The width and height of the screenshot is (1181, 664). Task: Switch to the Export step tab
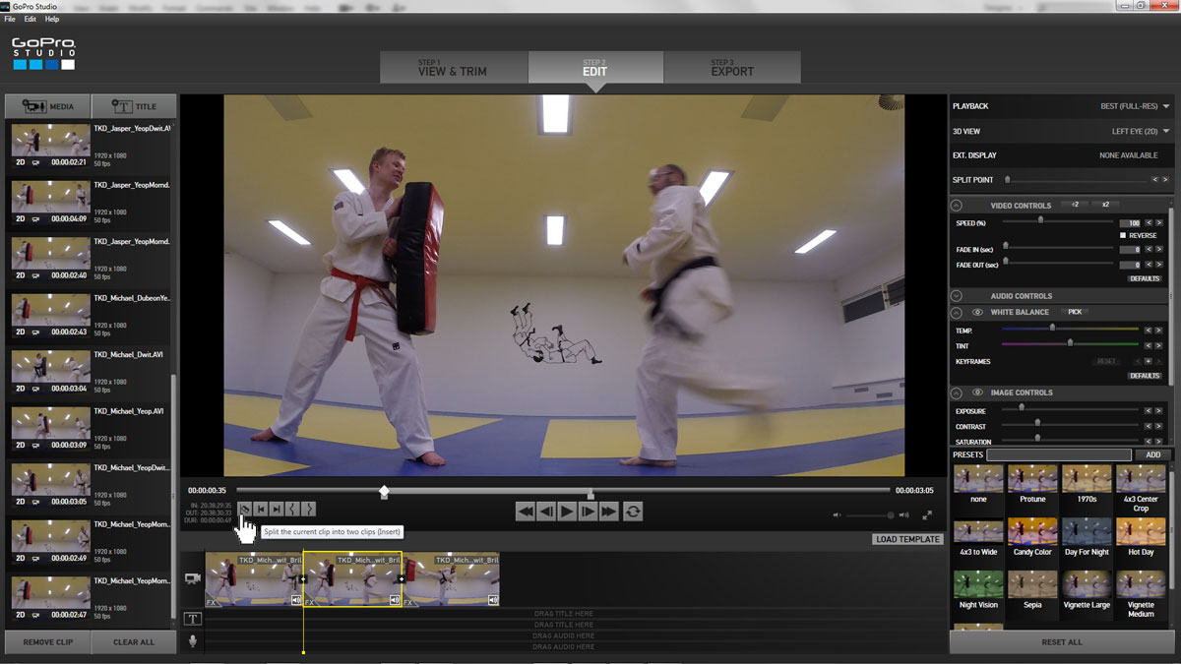[731, 68]
